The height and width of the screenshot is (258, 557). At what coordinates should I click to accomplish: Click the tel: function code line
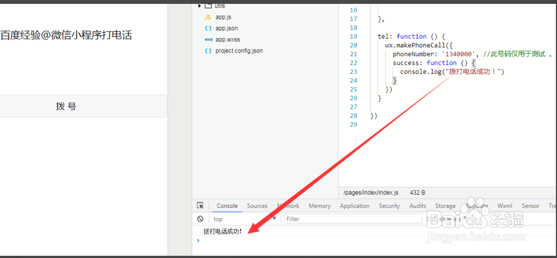411,36
